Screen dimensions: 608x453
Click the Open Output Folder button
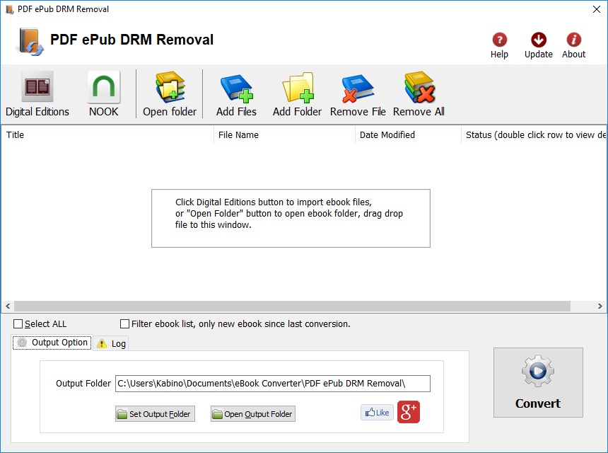[x=253, y=414]
